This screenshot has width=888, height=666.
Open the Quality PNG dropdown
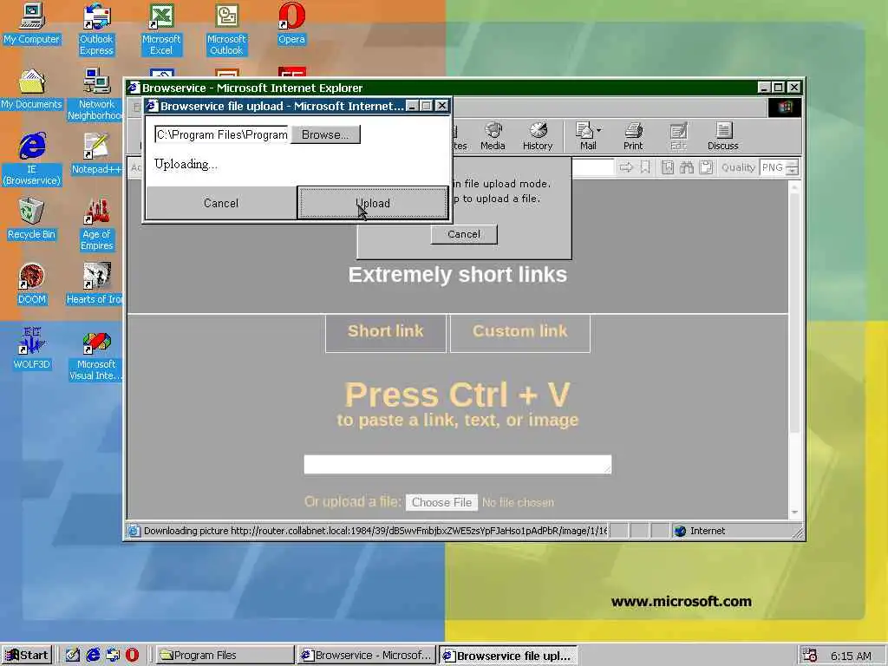793,167
